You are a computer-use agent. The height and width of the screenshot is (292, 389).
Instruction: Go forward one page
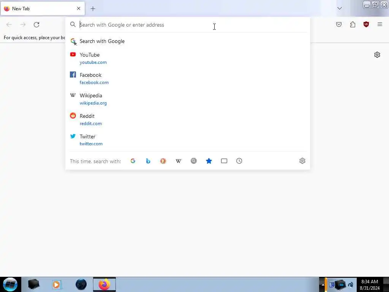coord(23,25)
